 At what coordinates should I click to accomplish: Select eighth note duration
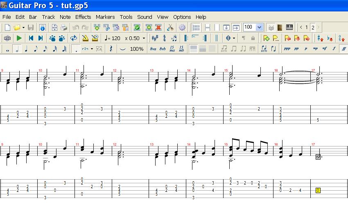coord(36,49)
